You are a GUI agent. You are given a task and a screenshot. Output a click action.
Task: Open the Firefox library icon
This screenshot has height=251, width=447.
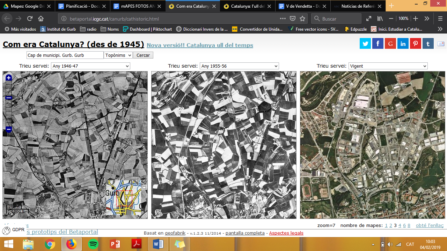tap(380, 18)
